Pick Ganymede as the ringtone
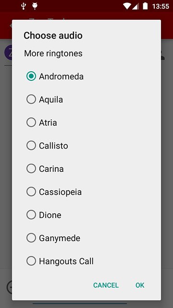This screenshot has height=308, width=173. click(x=31, y=238)
